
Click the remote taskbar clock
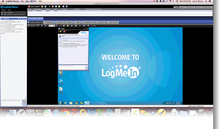tap(178, 103)
